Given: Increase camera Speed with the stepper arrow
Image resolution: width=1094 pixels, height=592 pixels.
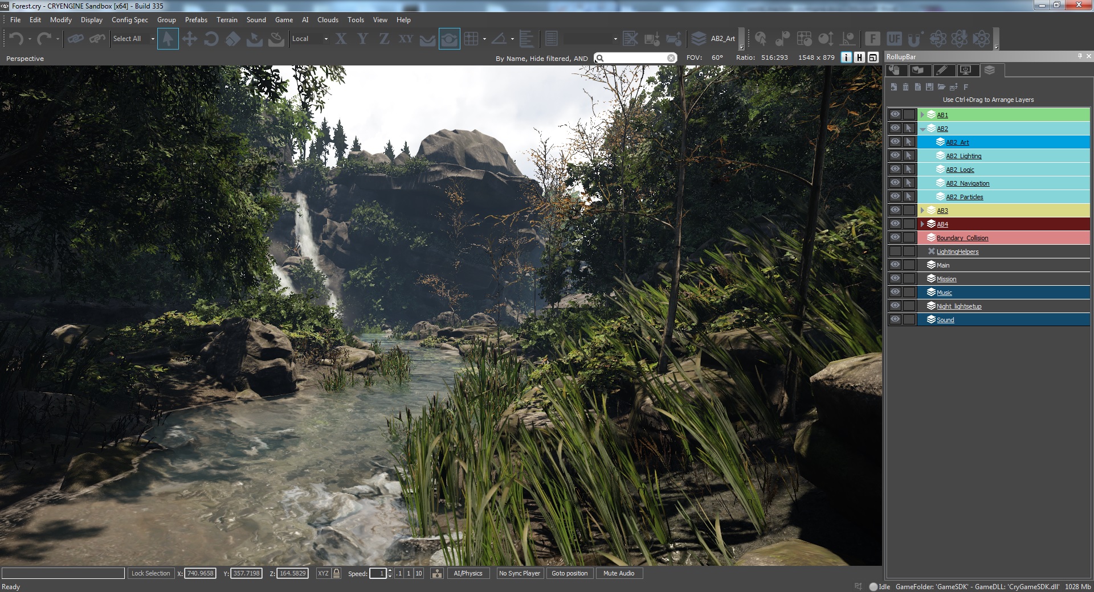Looking at the screenshot, I should (389, 572).
